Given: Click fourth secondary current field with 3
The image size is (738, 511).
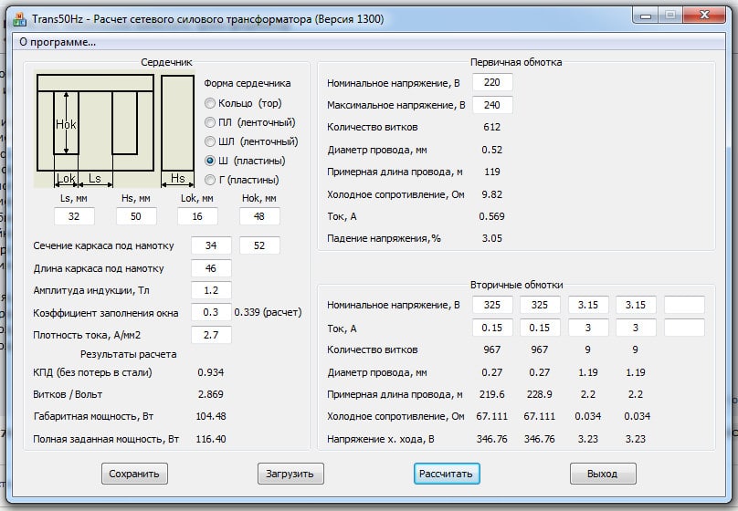Looking at the screenshot, I should [636, 328].
